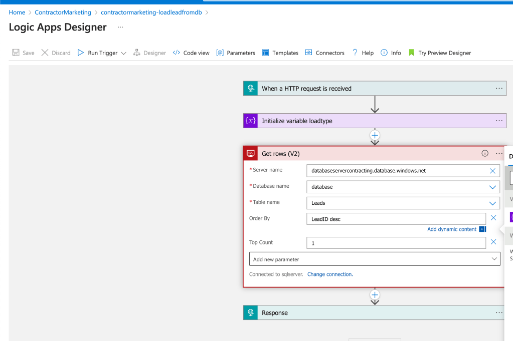513x341 pixels.
Task: Open the Templates gallery
Action: pos(280,53)
